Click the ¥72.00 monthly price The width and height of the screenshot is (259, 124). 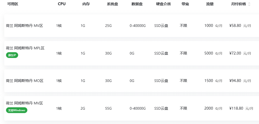point(235,53)
